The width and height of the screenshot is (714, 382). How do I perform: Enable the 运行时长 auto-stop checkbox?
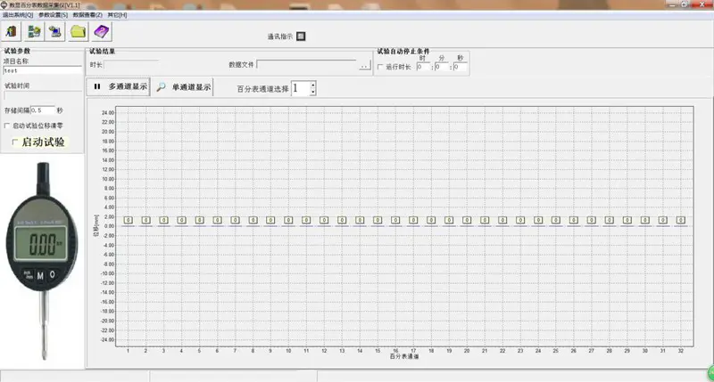[x=380, y=67]
